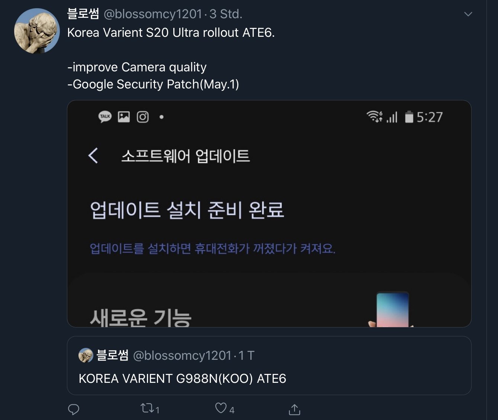Like the tweet with heart icon

(x=221, y=408)
